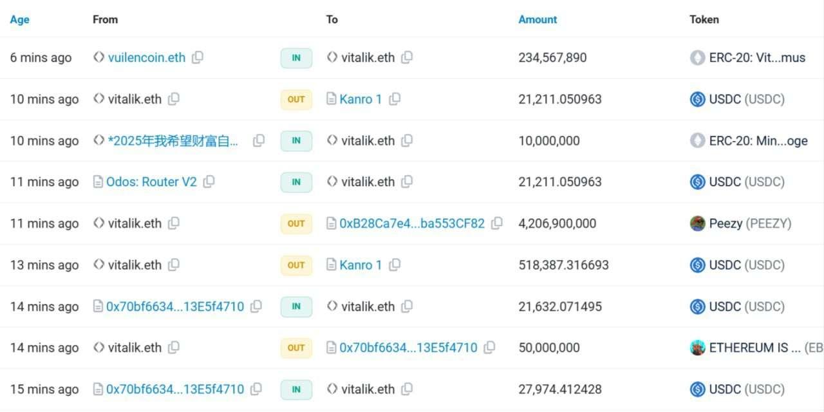The height and width of the screenshot is (412, 824).
Task: Sort by the Amount column header
Action: pyautogui.click(x=538, y=19)
